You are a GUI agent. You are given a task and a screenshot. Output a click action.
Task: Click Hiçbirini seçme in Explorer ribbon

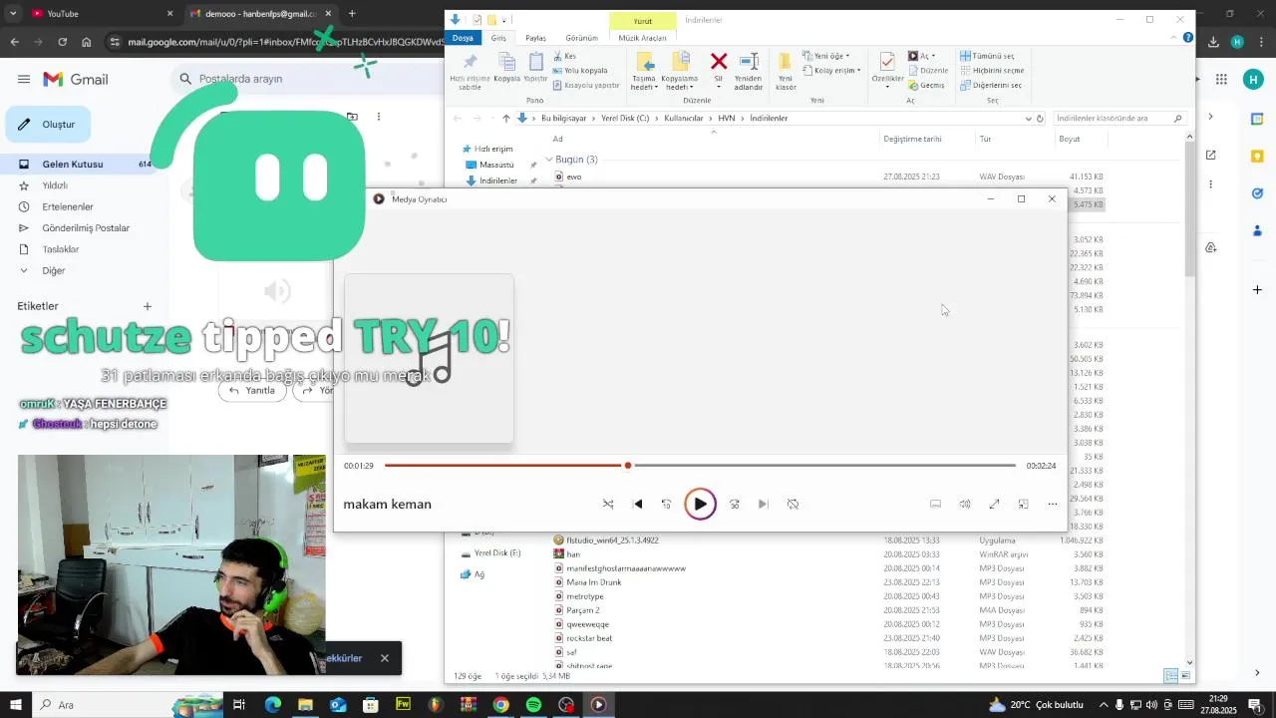pyautogui.click(x=993, y=71)
